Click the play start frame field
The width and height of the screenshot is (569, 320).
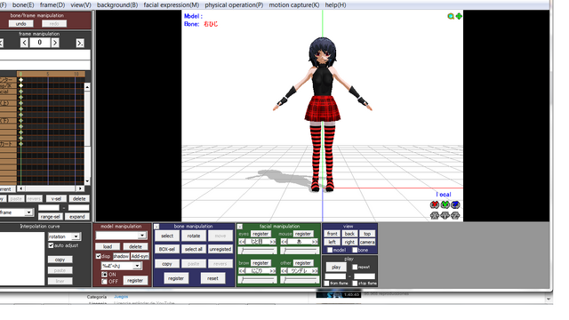point(335,276)
